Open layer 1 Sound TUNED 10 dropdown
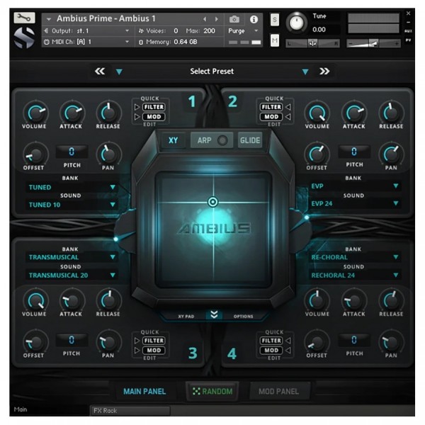The height and width of the screenshot is (425, 425). tap(72, 205)
